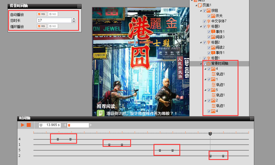Set 循环播放 to YES
The width and height of the screenshot is (275, 165).
(42, 26)
